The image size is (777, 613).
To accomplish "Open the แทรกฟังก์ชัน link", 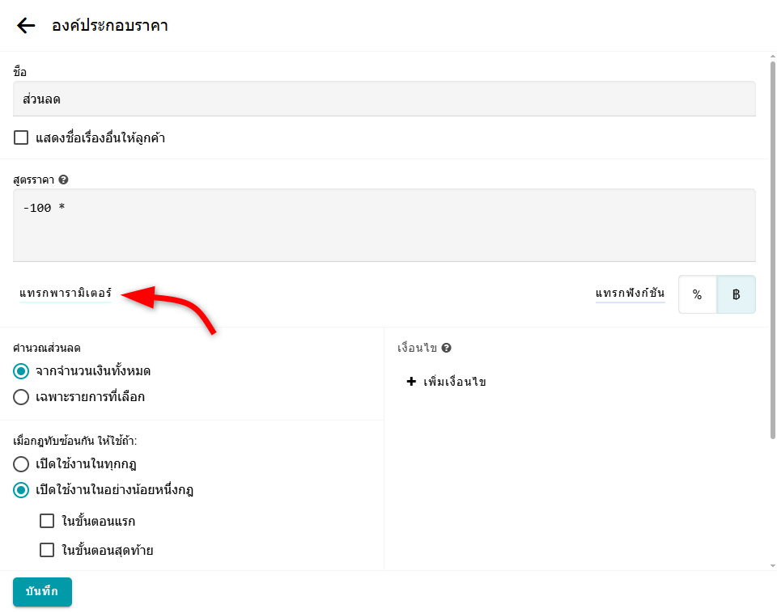I will click(x=630, y=293).
